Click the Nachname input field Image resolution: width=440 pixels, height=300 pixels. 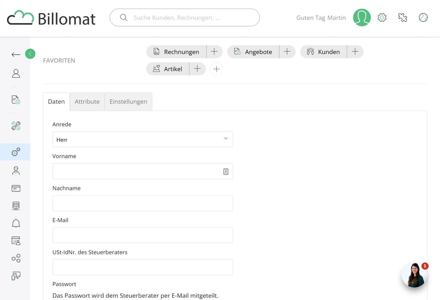click(142, 203)
